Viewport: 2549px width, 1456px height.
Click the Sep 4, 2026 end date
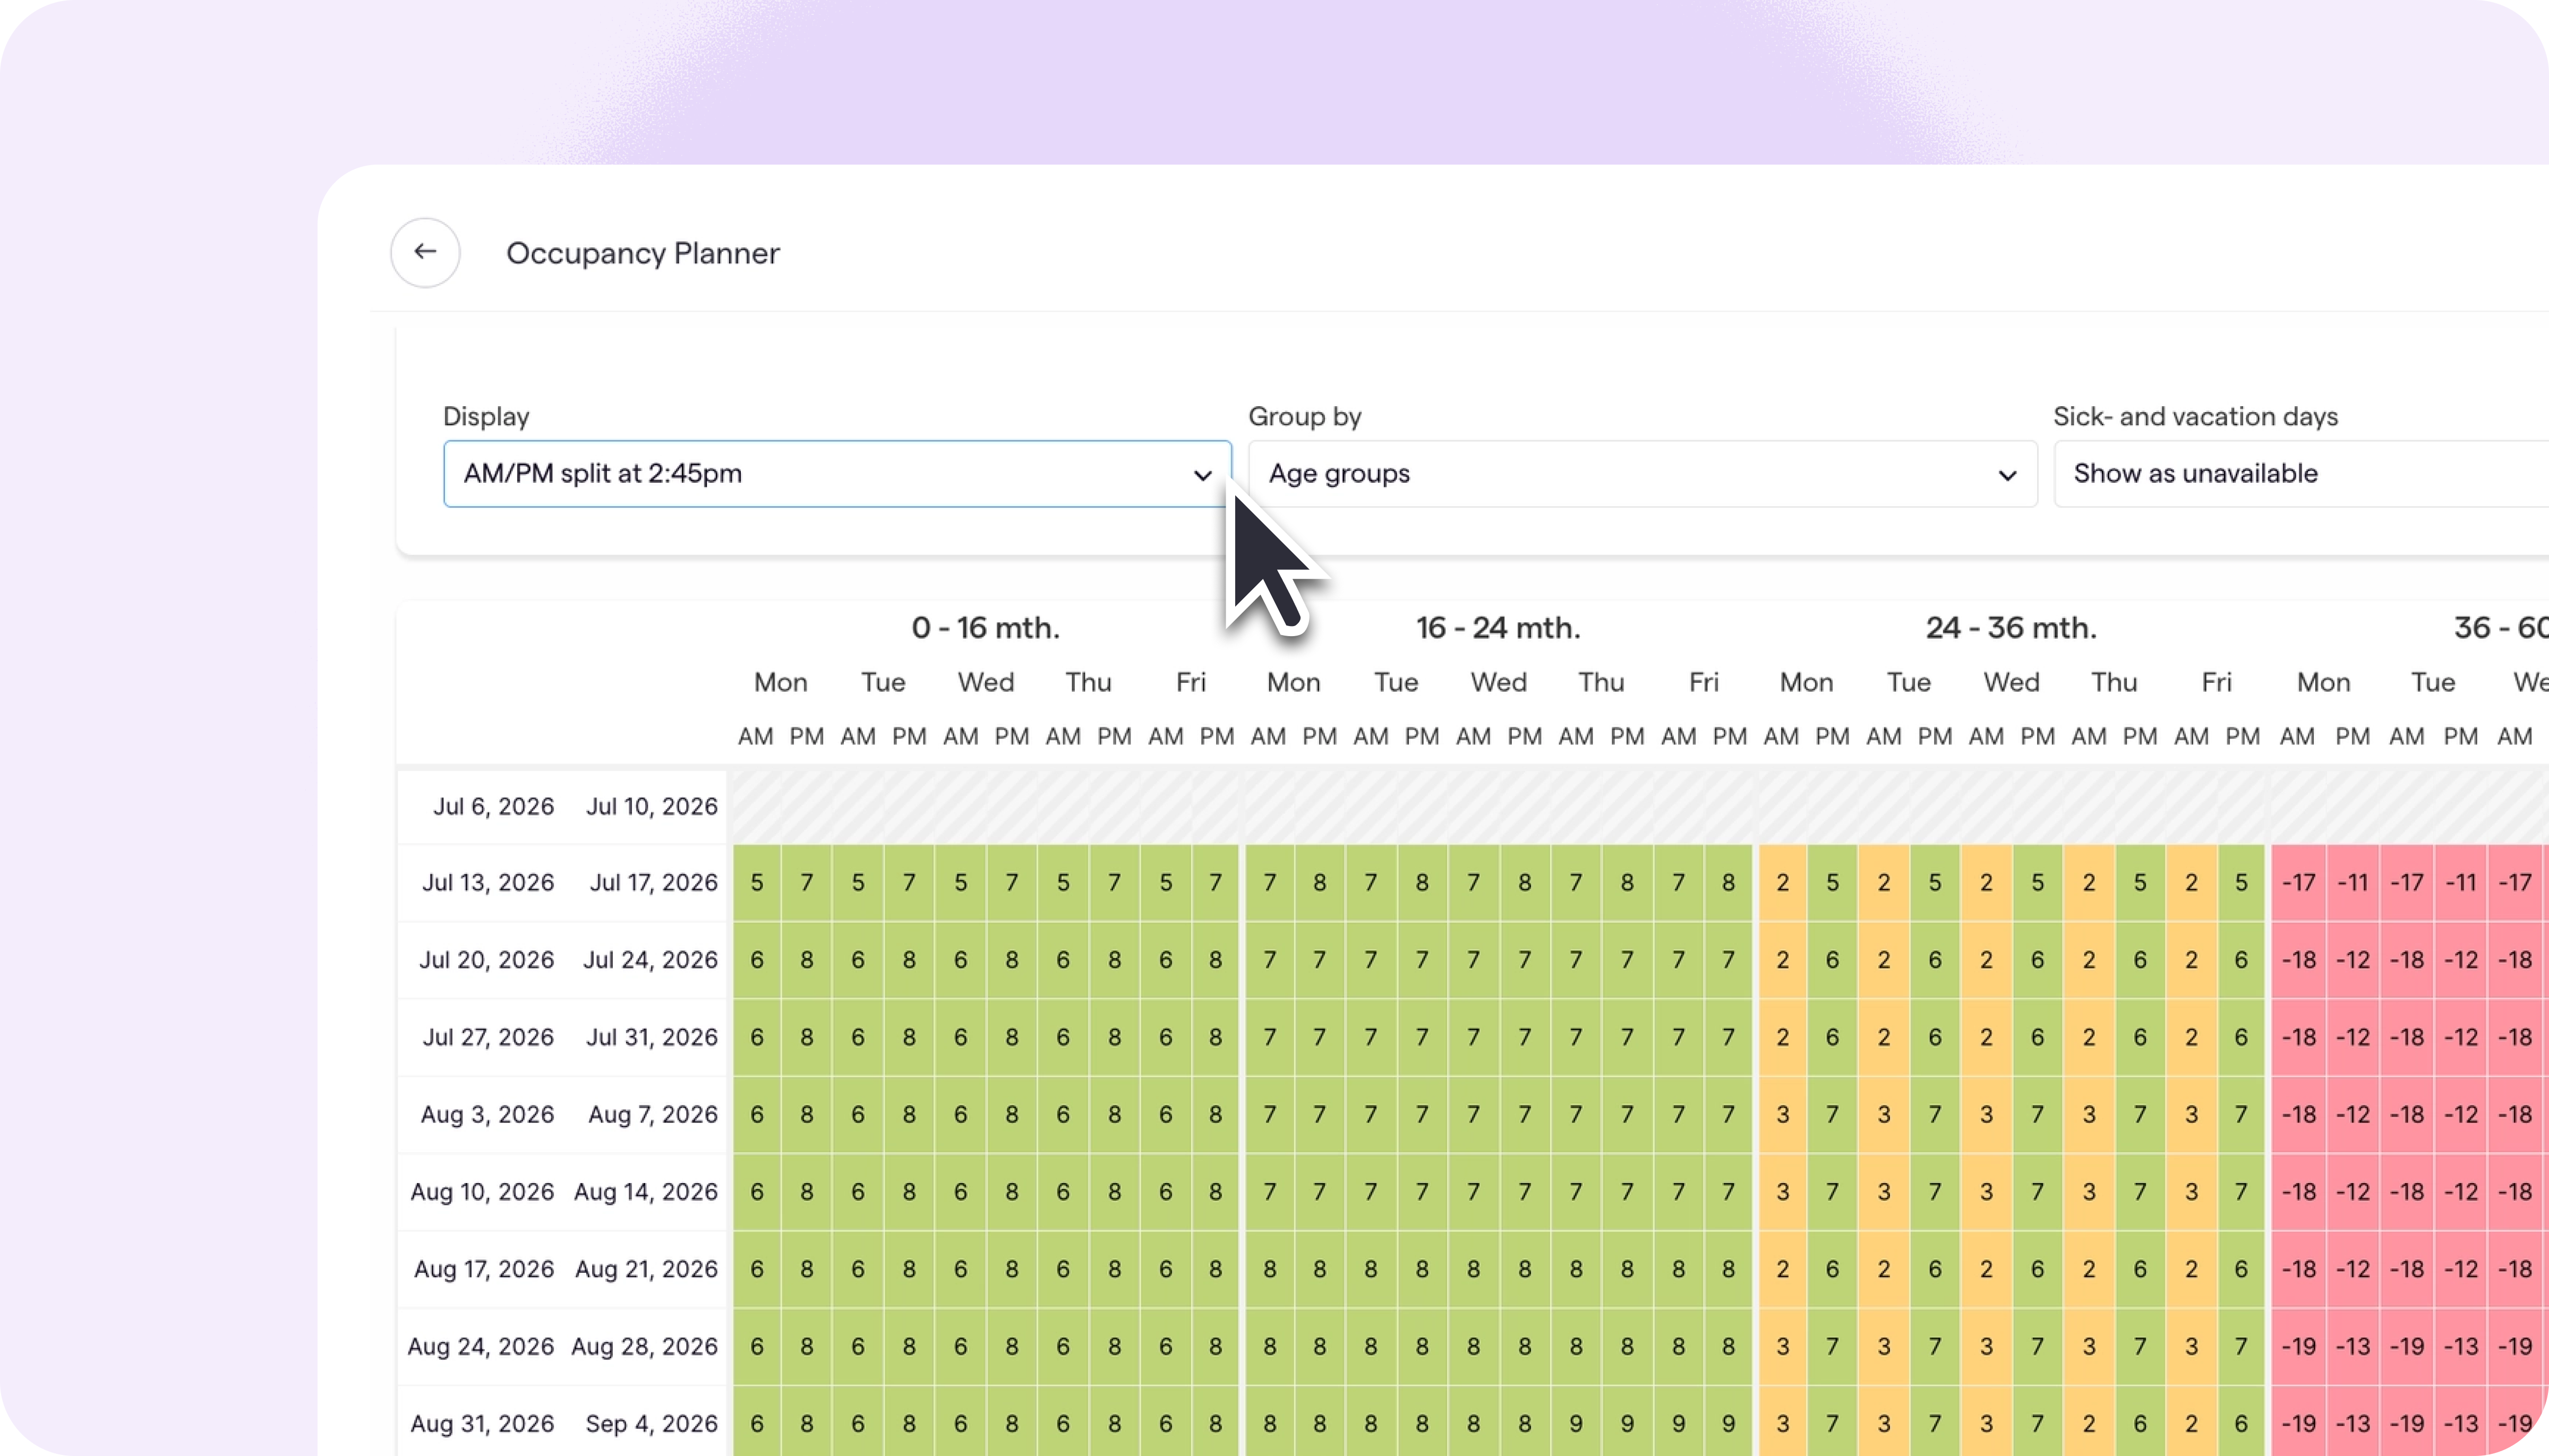pyautogui.click(x=652, y=1423)
